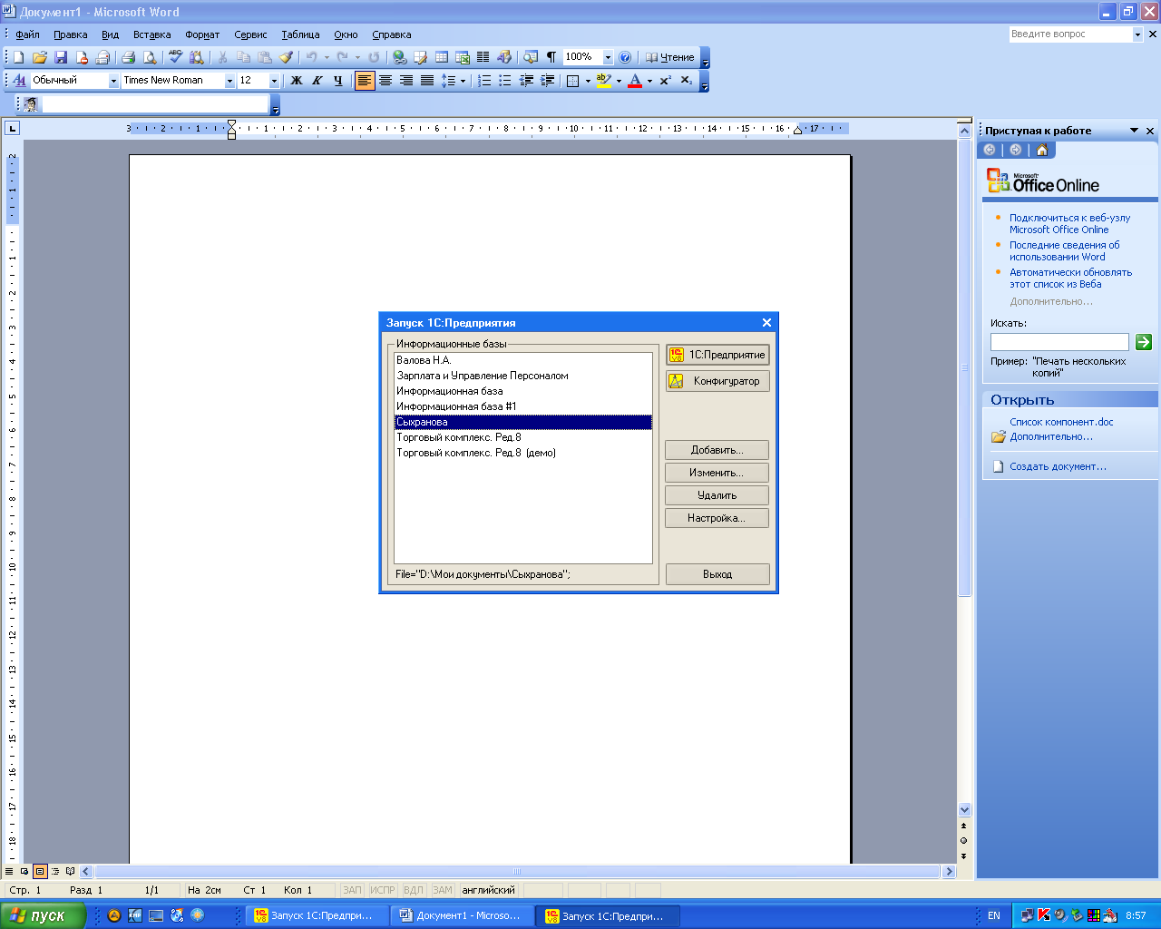Open the Вставка menu
The image size is (1161, 929).
151,34
